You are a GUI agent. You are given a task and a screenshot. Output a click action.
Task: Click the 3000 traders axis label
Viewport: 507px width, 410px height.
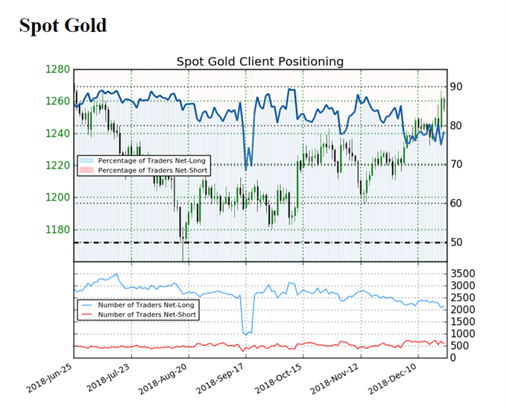(x=463, y=286)
